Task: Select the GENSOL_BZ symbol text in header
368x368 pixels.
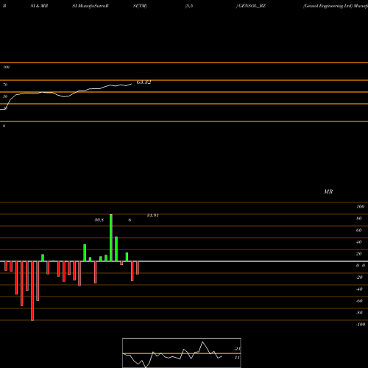Action: (252, 6)
